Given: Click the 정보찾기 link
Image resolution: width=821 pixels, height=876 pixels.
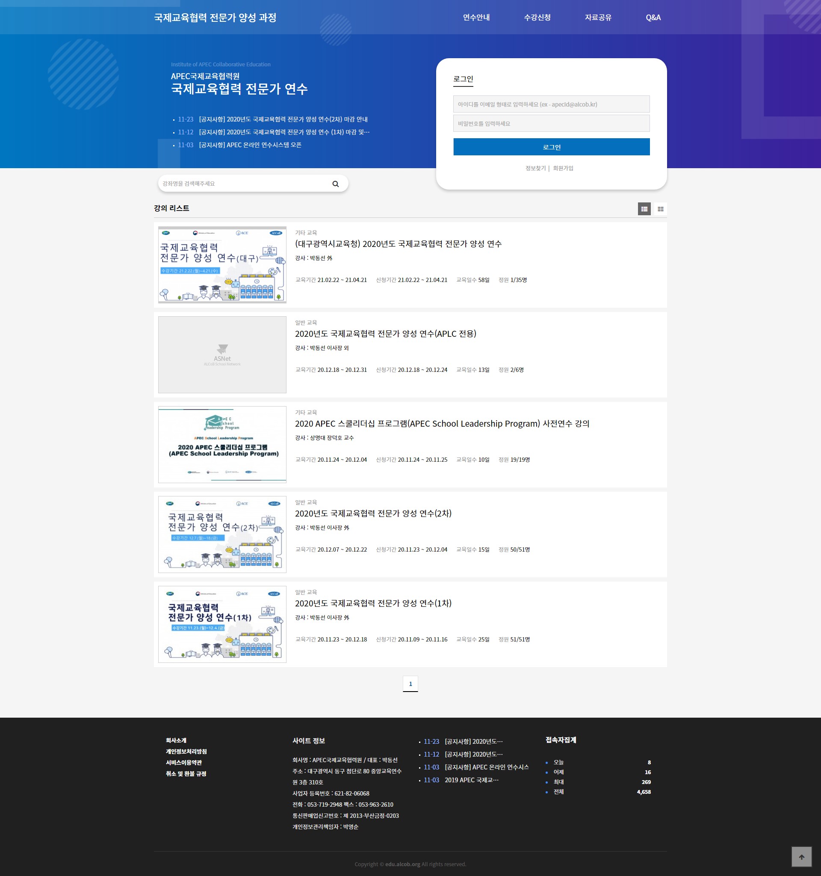Looking at the screenshot, I should [535, 168].
